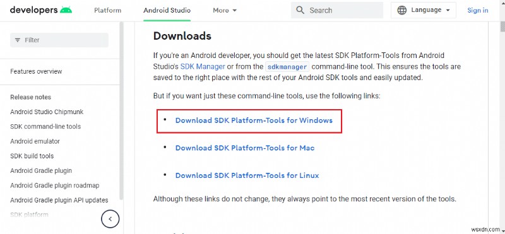The image size is (505, 234).
Task: Click into the Search field
Action: [337, 10]
